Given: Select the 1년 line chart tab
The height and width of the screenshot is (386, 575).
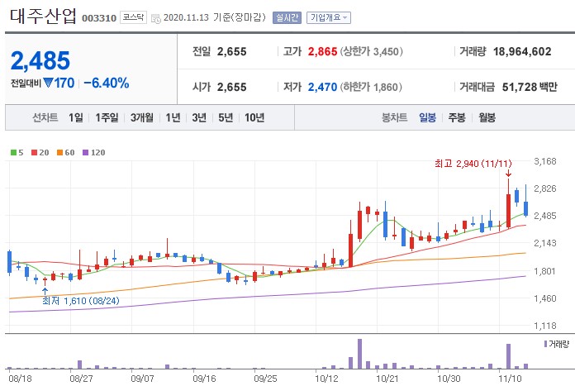Looking at the screenshot, I should 173,117.
